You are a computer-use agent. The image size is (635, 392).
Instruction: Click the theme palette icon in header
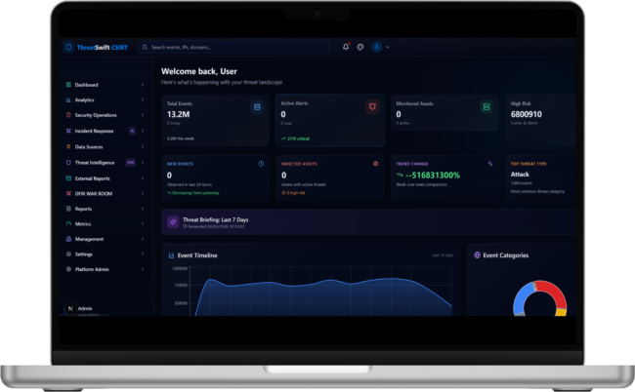pyautogui.click(x=360, y=47)
